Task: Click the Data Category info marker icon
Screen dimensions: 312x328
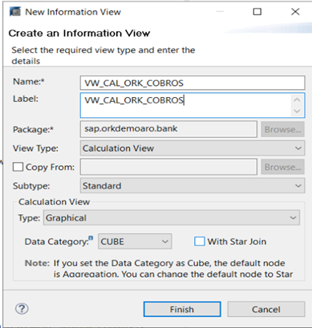Action: (x=91, y=237)
